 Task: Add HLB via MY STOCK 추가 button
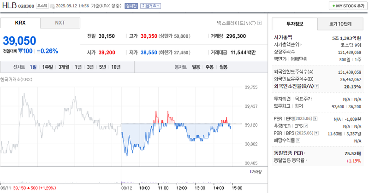tap(348, 6)
